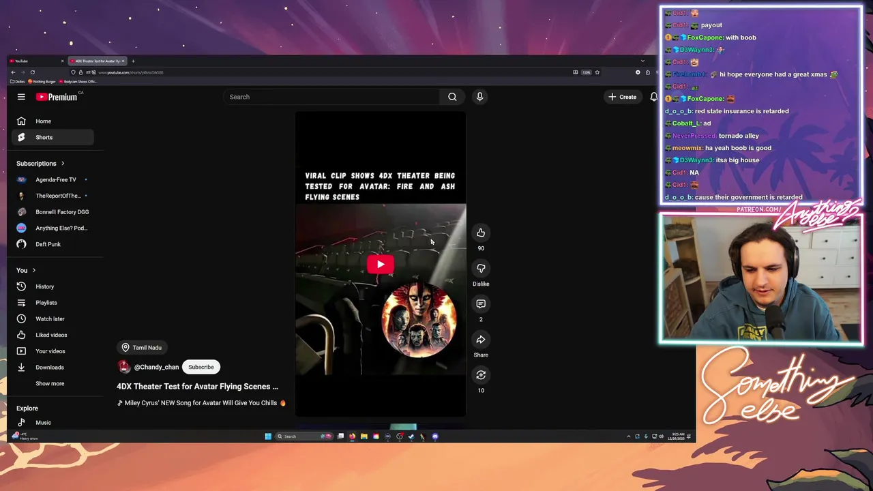Viewport: 873px width, 491px height.
Task: Open the Miley Cyrus song sound link
Action: [x=201, y=403]
